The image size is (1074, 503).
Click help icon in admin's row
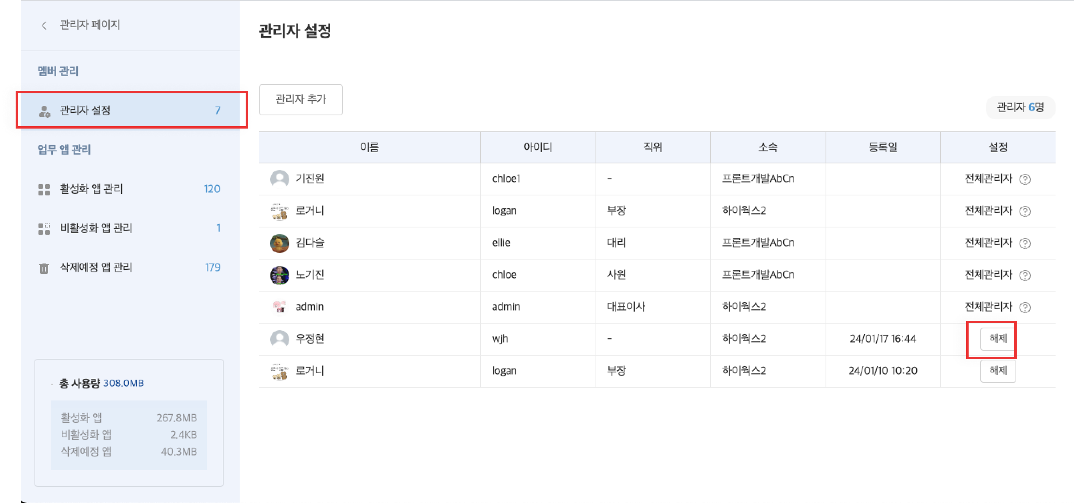coord(1025,308)
